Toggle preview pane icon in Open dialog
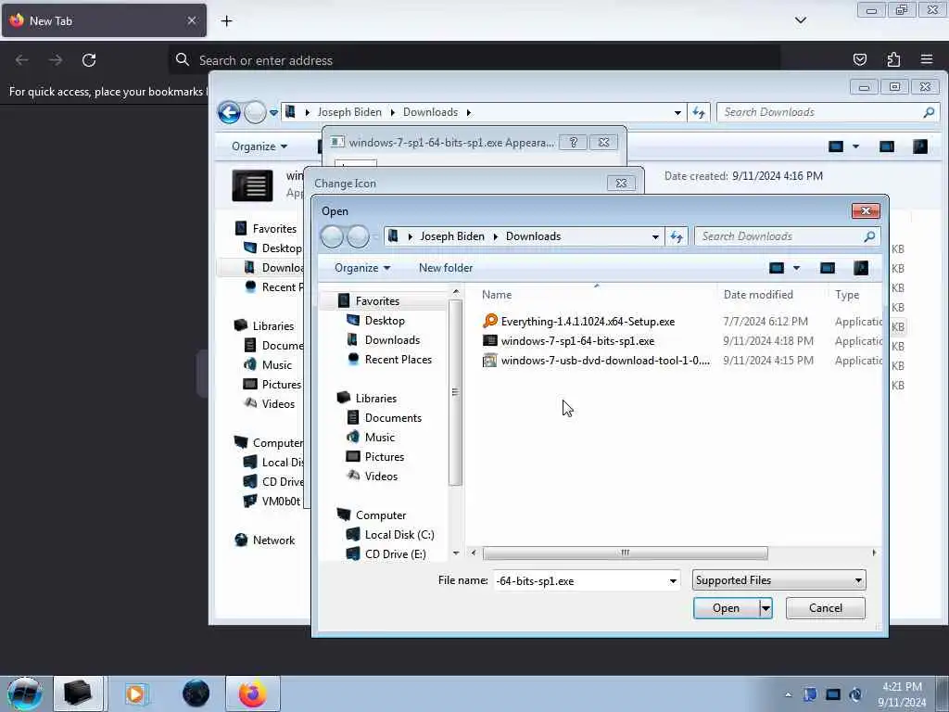Viewport: 949px width, 712px height. point(828,268)
